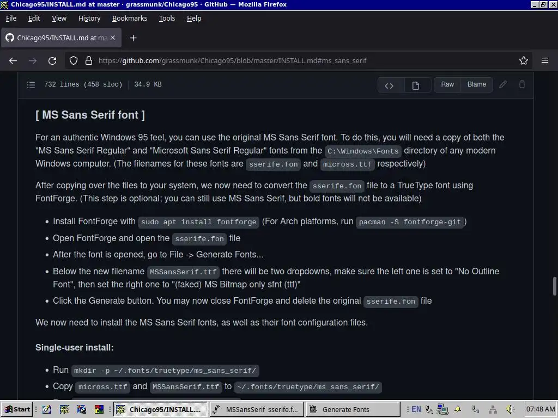This screenshot has width=558, height=418.
Task: Open the Bookmarks menu
Action: pyautogui.click(x=130, y=18)
